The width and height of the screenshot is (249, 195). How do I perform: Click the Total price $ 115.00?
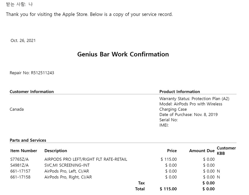168,189
